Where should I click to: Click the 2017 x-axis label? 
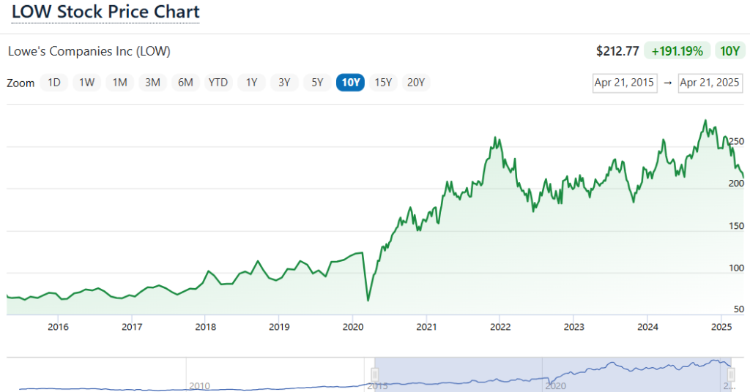click(x=132, y=327)
